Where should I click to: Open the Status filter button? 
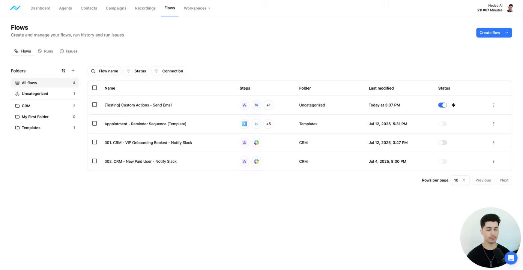click(x=136, y=71)
